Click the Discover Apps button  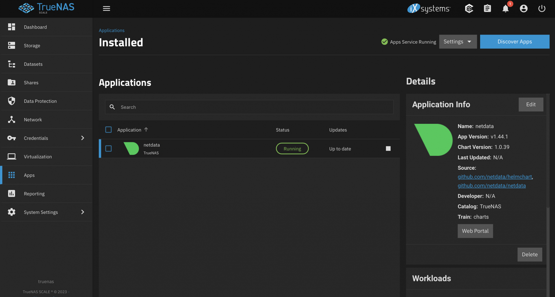pyautogui.click(x=515, y=42)
